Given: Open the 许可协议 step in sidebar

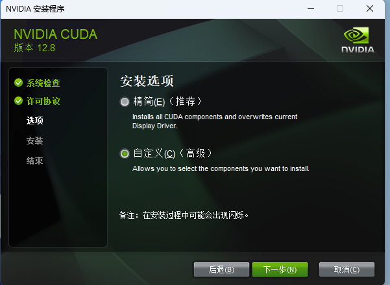Looking at the screenshot, I should [x=43, y=101].
